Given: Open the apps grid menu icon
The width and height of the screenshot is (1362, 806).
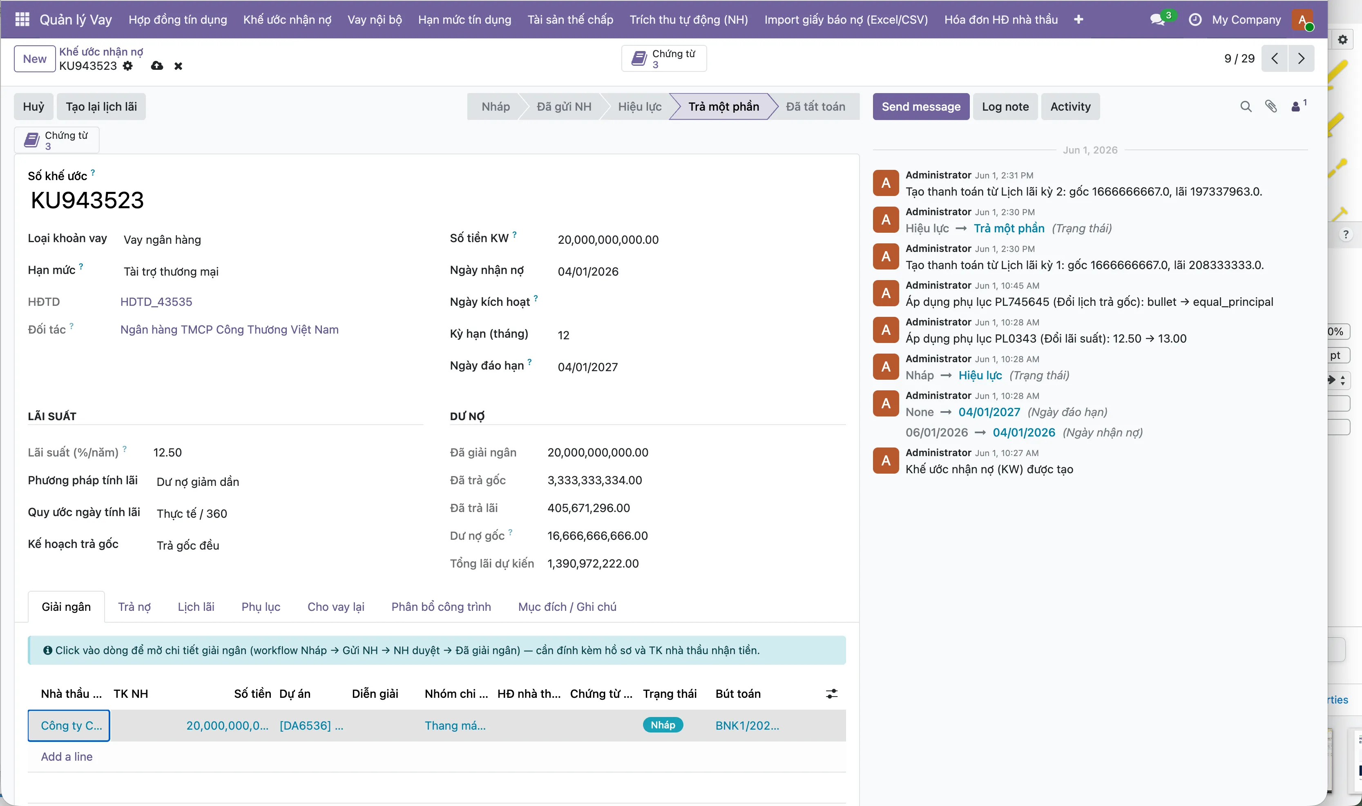Looking at the screenshot, I should [22, 20].
